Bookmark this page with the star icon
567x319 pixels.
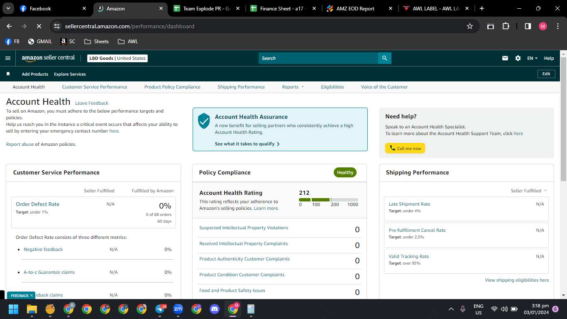click(470, 26)
